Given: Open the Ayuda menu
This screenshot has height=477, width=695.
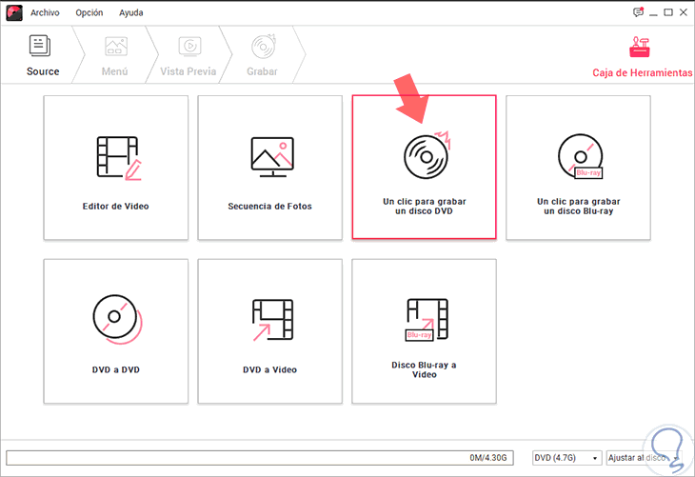Looking at the screenshot, I should tap(130, 13).
